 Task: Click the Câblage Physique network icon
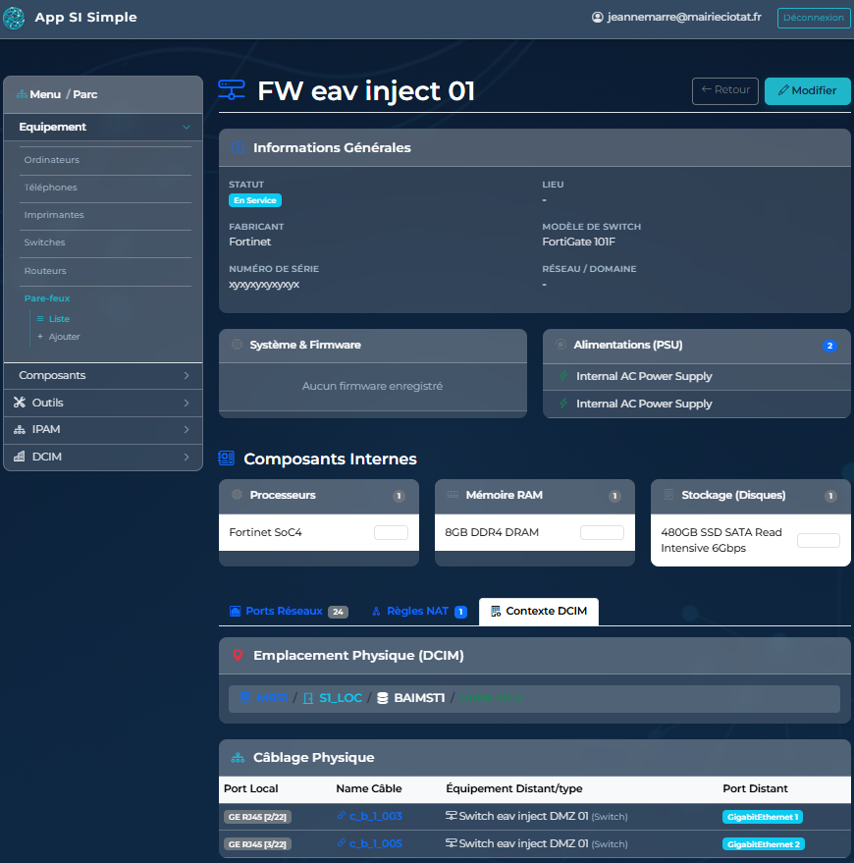pos(238,758)
